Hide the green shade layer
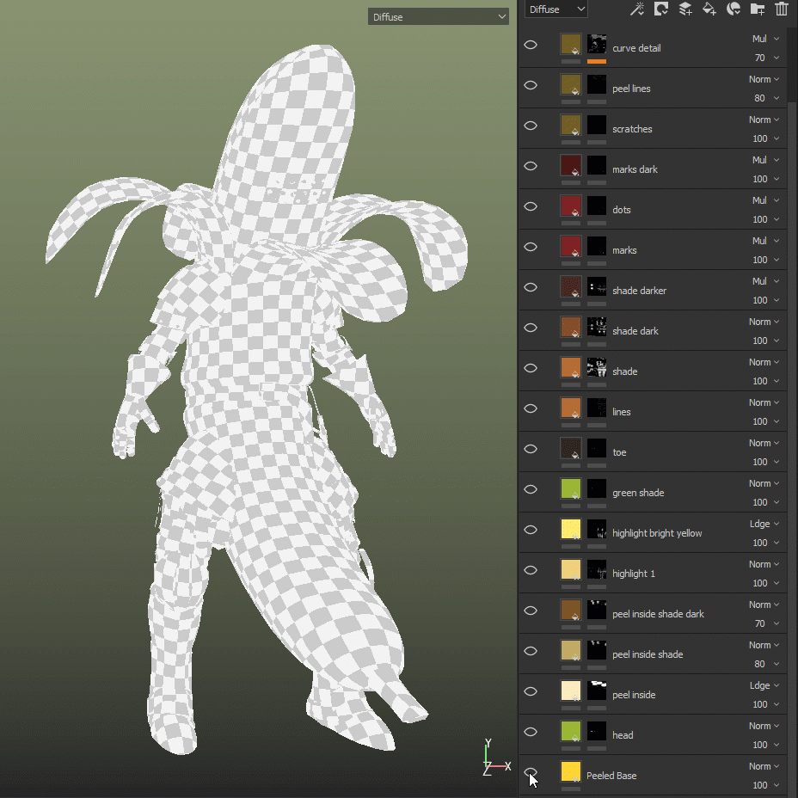 click(531, 489)
